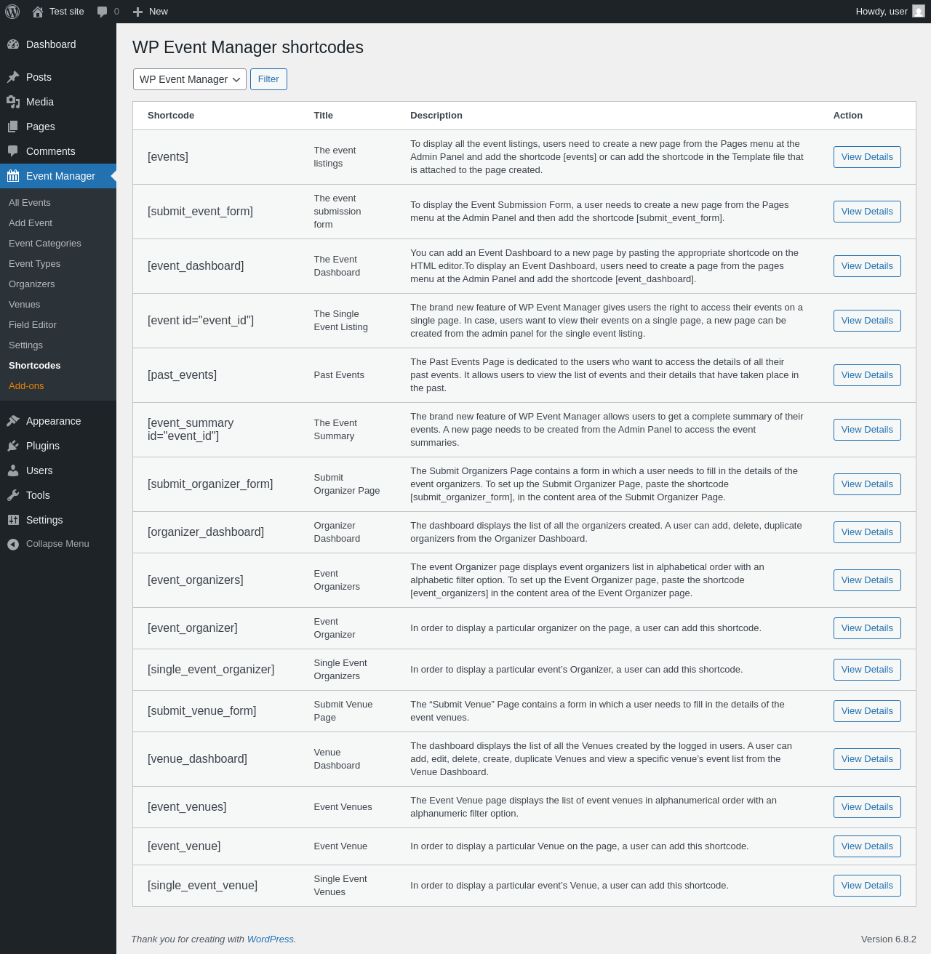The image size is (931, 954).
Task: View Details for [single_event_organizer] shortcode
Action: point(867,670)
